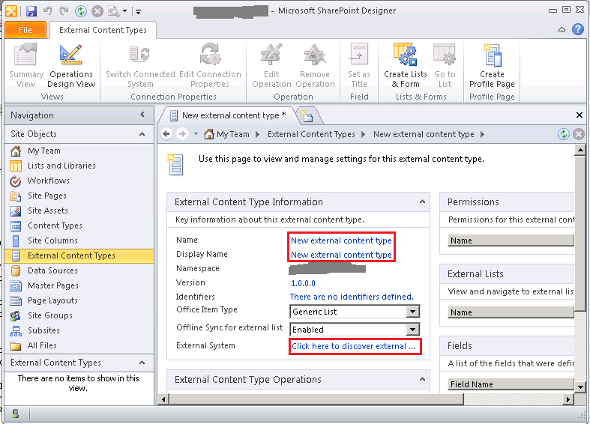
Task: Collapse External Content Type Information section
Action: (422, 202)
